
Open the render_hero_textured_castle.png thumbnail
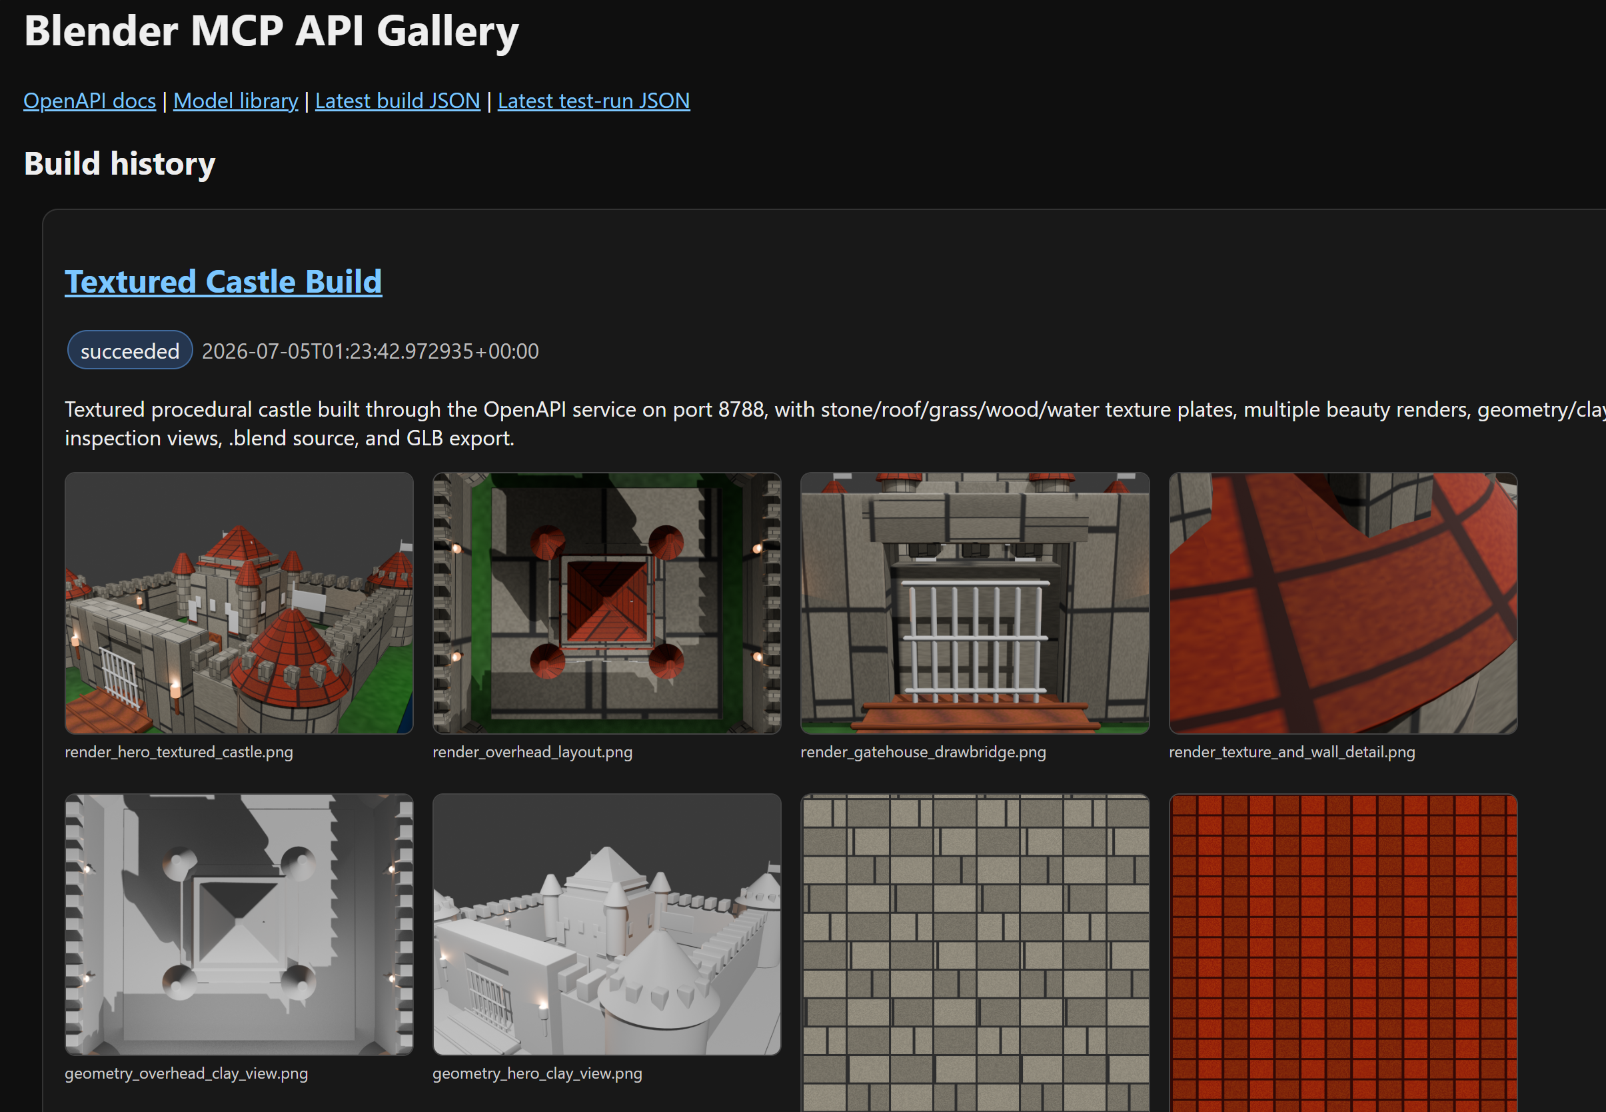click(239, 603)
